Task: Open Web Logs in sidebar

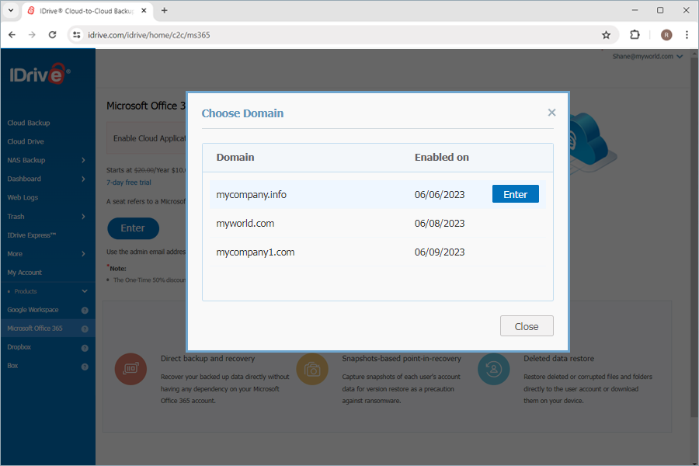Action: pos(23,197)
